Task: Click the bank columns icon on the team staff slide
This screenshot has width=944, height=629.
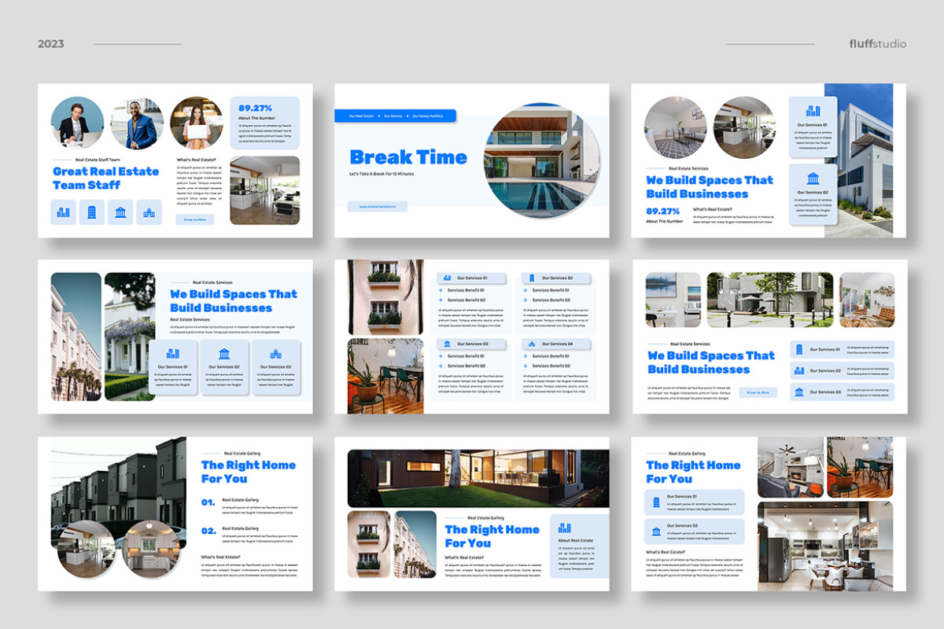Action: pos(120,212)
